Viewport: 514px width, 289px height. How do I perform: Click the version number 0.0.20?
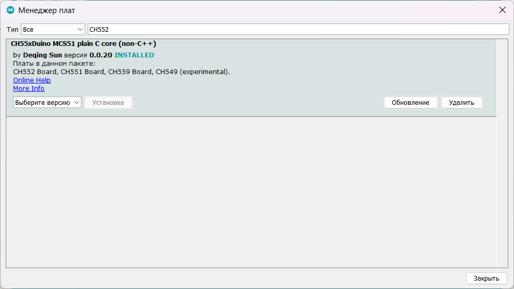[101, 55]
